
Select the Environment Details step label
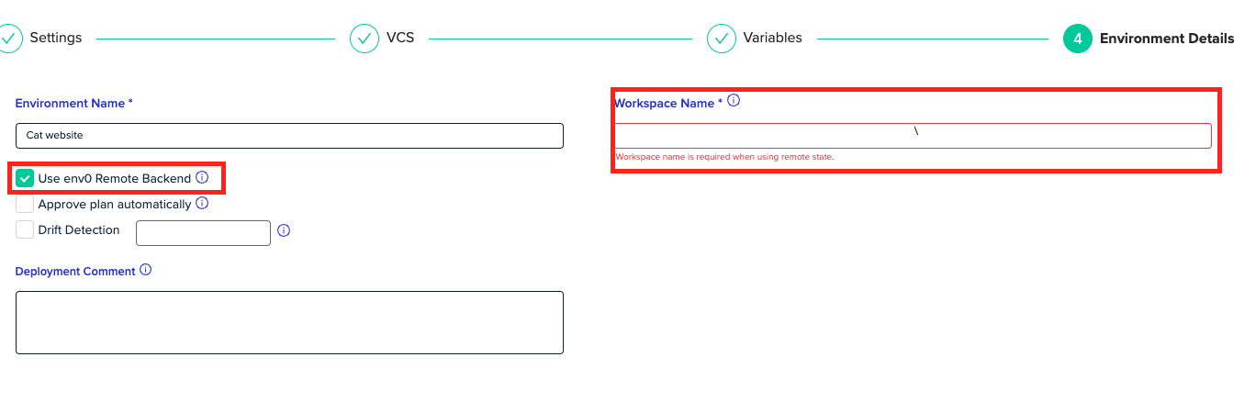coord(1167,39)
